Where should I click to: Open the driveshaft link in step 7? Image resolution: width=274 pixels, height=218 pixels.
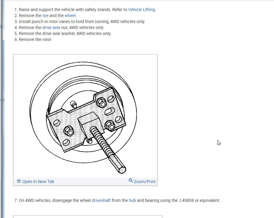(101, 200)
